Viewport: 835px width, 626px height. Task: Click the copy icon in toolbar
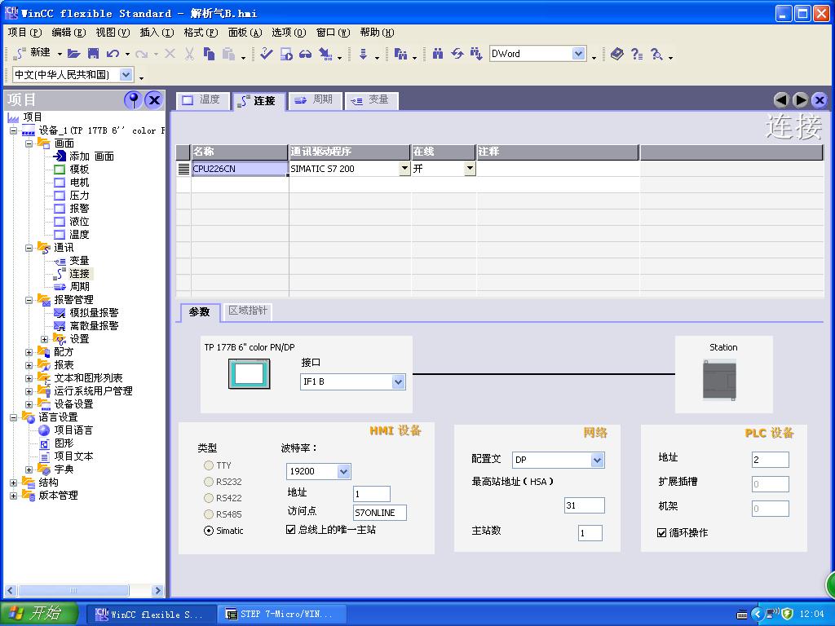(x=209, y=53)
